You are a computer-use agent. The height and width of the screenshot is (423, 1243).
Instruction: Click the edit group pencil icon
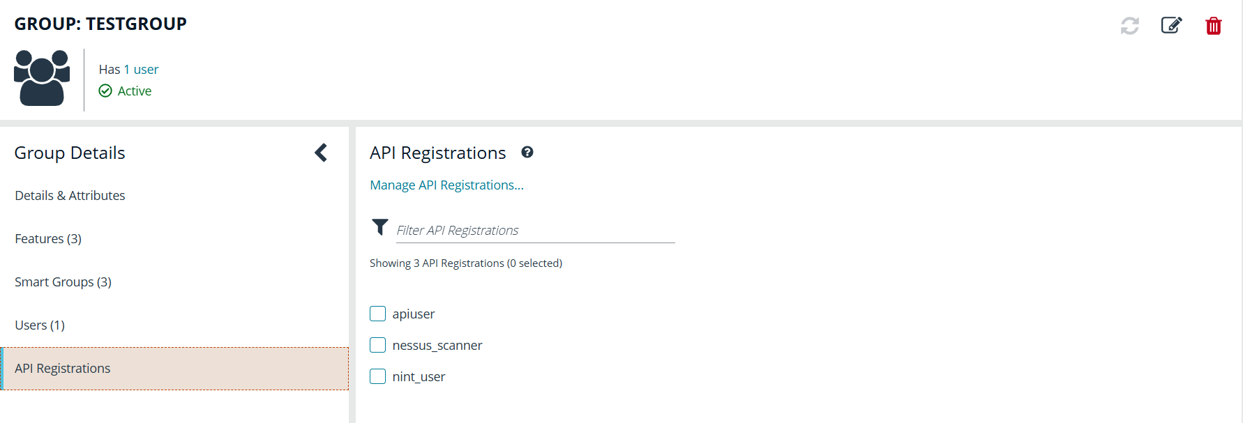pyautogui.click(x=1171, y=26)
